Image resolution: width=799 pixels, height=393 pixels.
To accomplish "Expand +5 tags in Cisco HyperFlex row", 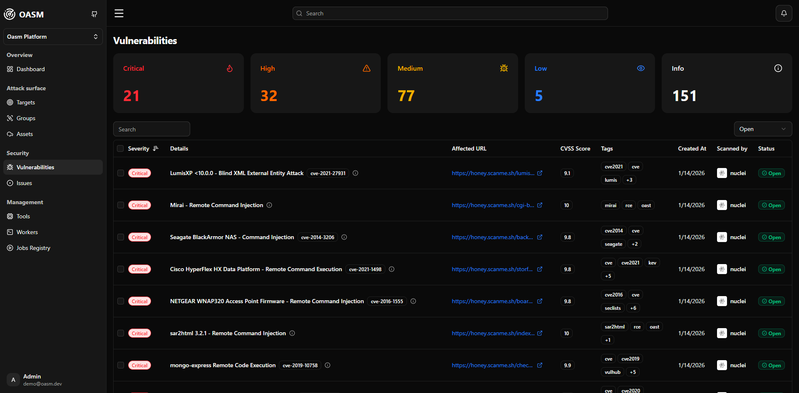I will tap(608, 276).
